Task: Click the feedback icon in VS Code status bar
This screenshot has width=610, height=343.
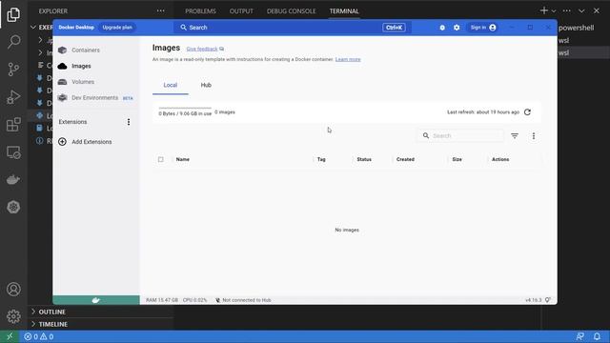Action: pyautogui.click(x=579, y=336)
